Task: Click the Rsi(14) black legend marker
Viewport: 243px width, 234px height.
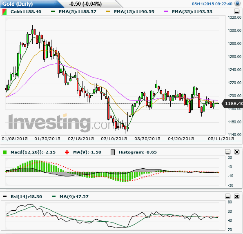Action: pyautogui.click(x=5, y=197)
